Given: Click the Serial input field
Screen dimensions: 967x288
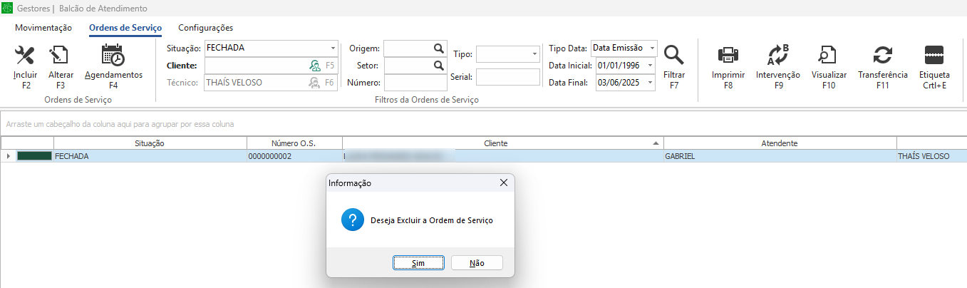Looking at the screenshot, I should [x=507, y=77].
